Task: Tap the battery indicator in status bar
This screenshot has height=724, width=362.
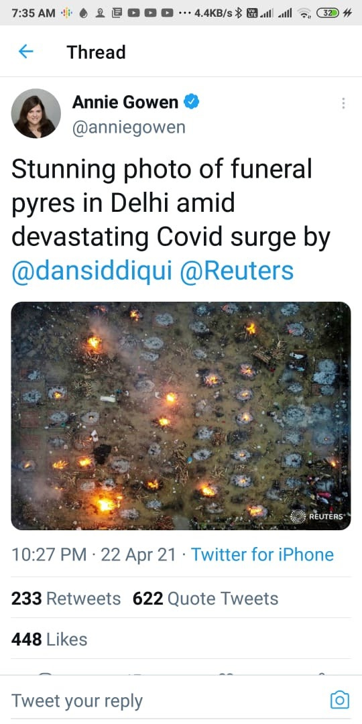Action: [x=327, y=13]
